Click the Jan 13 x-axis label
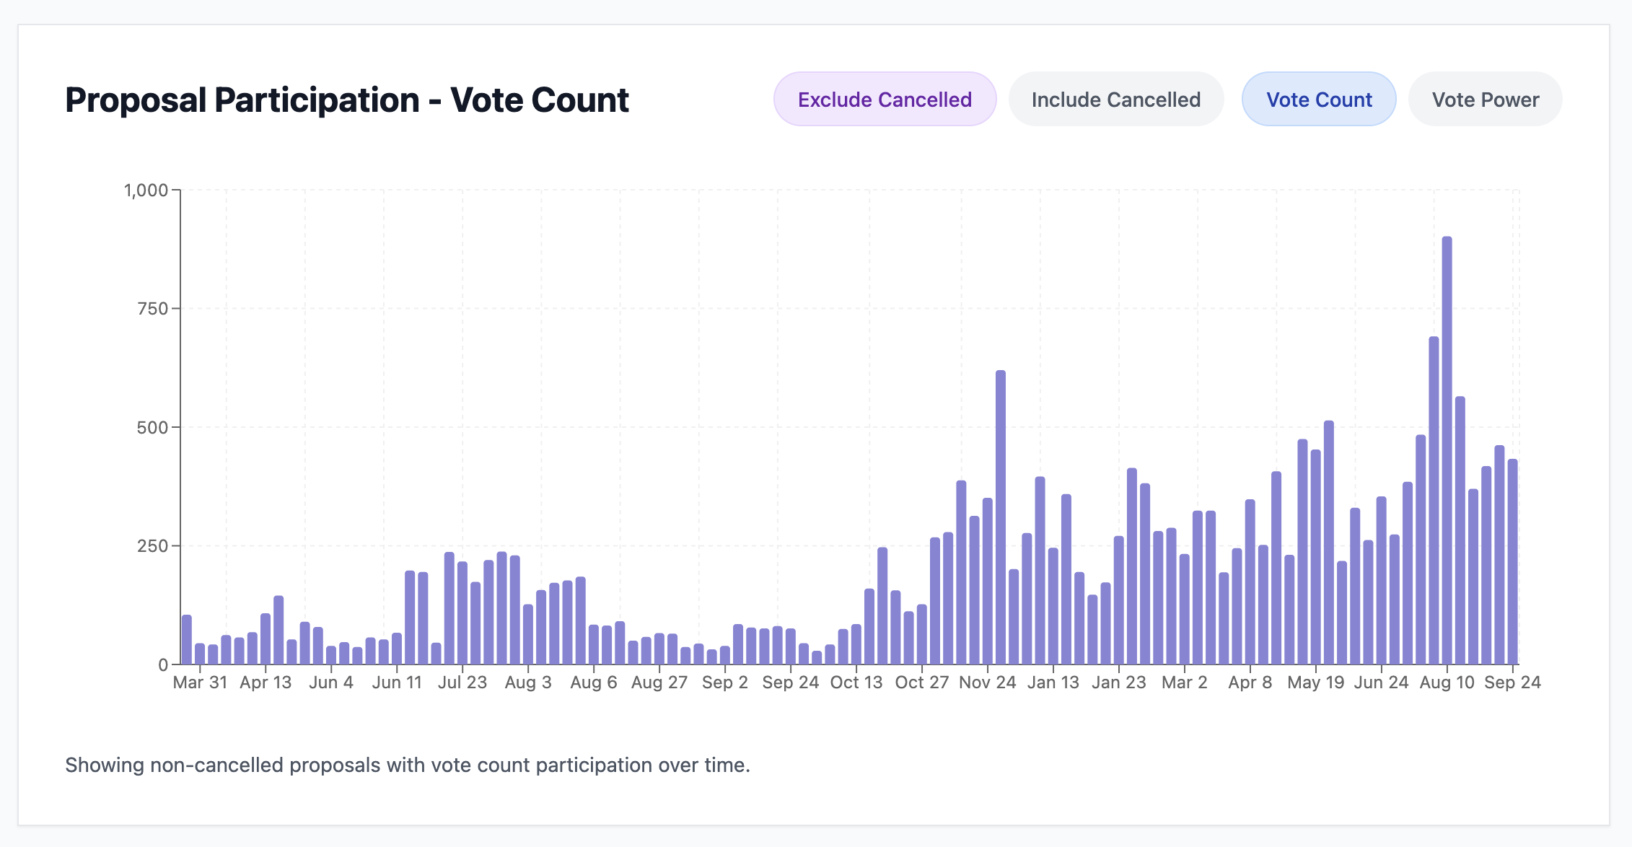Screen dimensions: 1632x847 1053,683
